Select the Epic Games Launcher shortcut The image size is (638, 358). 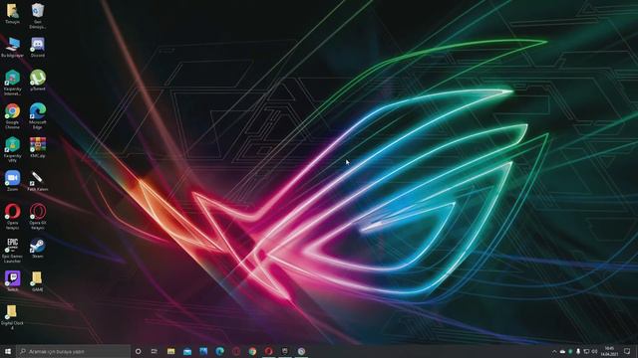[x=12, y=251]
